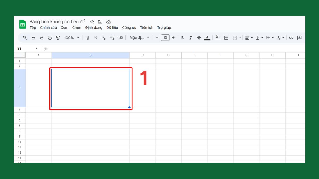Format selection as currency
The width and height of the screenshot is (319, 179).
88,37
